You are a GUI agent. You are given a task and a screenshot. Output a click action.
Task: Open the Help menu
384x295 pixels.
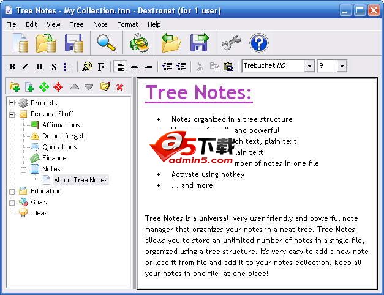coord(154,24)
